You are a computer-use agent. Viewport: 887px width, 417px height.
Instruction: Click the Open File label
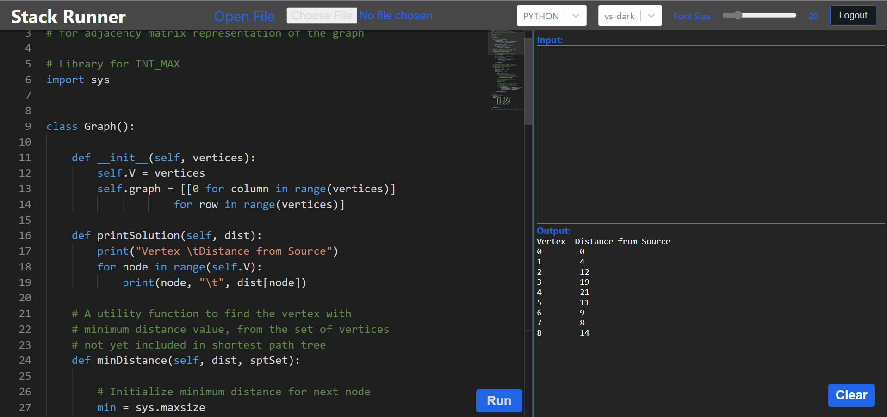click(x=244, y=16)
